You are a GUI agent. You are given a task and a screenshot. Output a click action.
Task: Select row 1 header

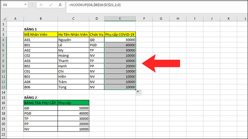click(x=3, y=24)
